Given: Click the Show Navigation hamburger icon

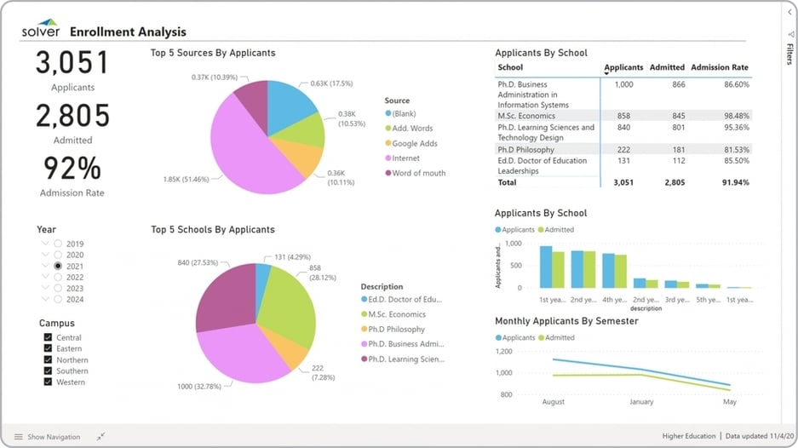Looking at the screenshot, I should [19, 437].
